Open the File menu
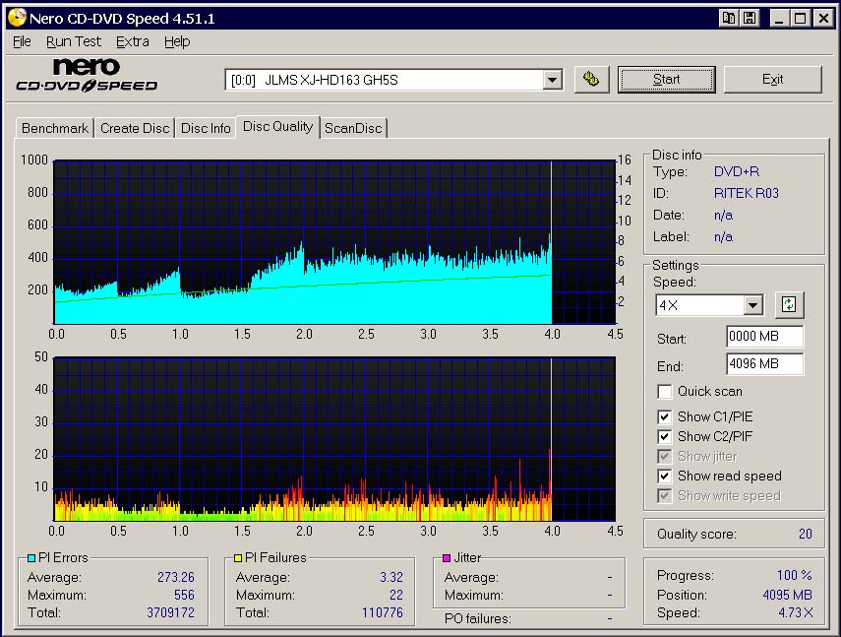841x637 pixels. coord(22,41)
